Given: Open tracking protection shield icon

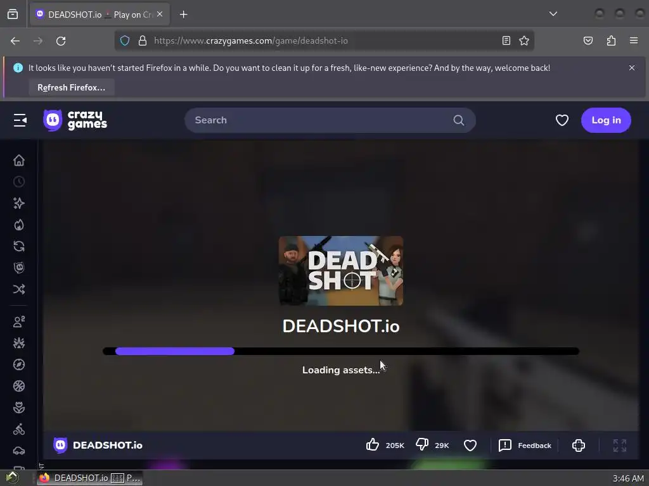Looking at the screenshot, I should pos(125,40).
